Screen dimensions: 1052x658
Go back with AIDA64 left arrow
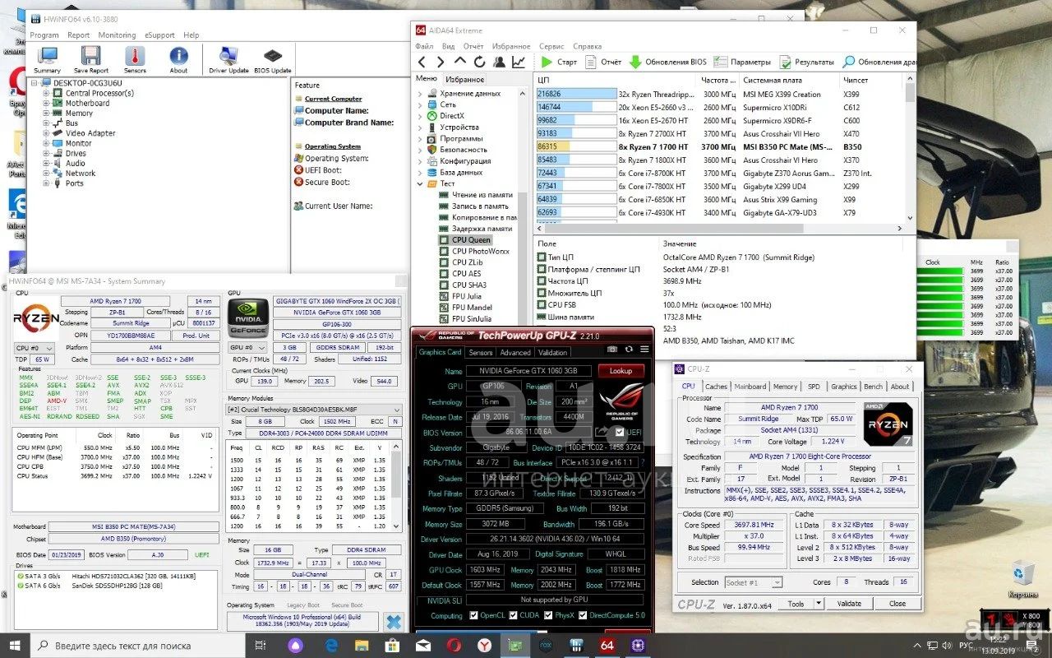(x=422, y=62)
